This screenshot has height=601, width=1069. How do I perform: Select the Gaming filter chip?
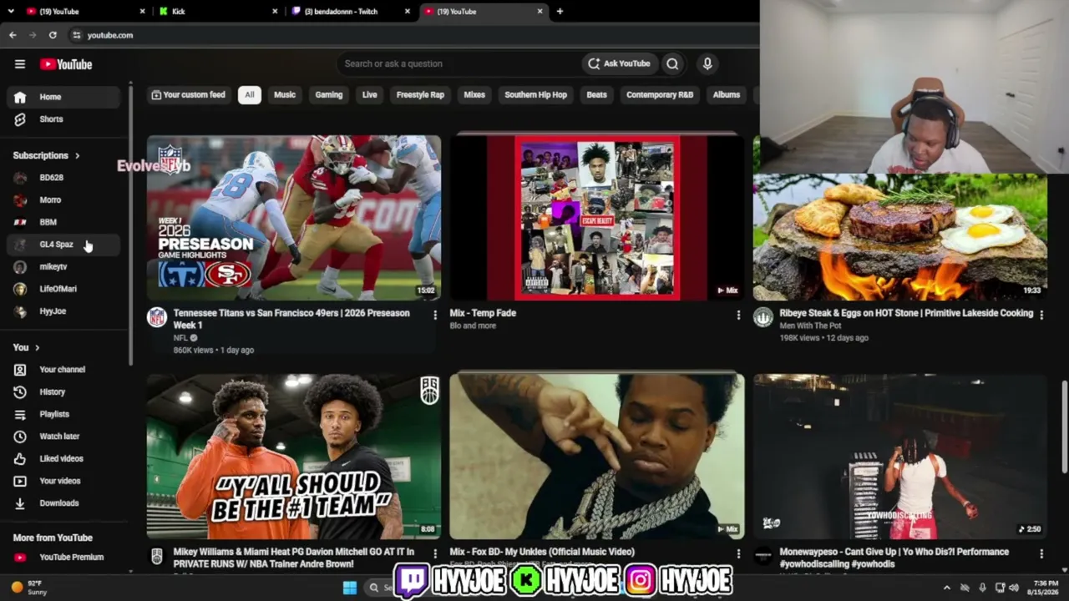tap(329, 95)
